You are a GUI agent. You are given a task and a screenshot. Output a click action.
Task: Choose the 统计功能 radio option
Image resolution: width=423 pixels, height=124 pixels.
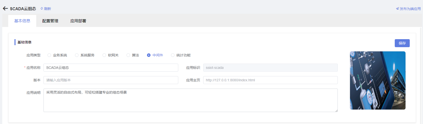pyautogui.click(x=173, y=55)
